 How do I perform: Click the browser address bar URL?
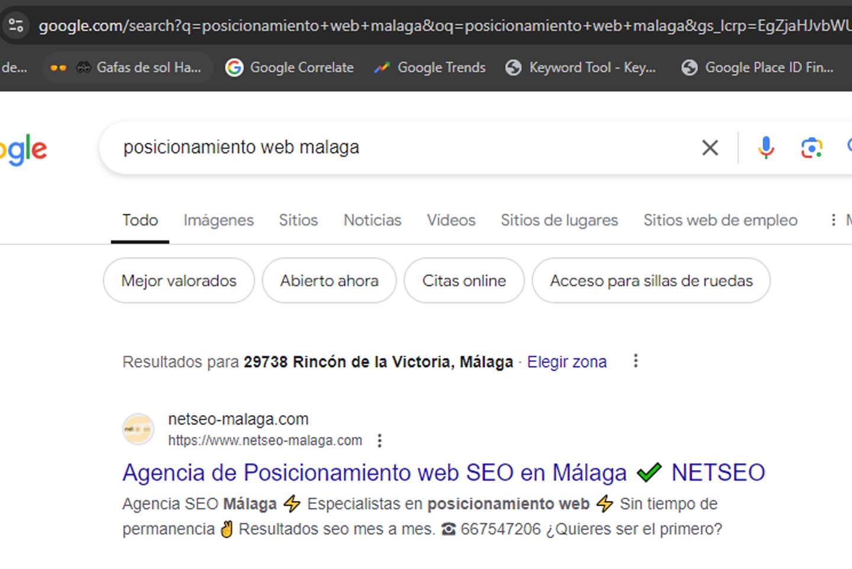click(444, 25)
